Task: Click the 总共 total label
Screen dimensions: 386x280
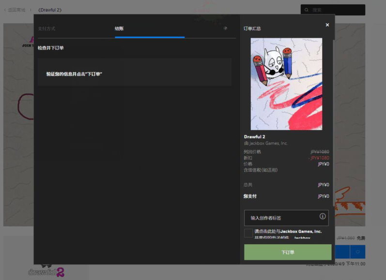Action: click(x=248, y=185)
